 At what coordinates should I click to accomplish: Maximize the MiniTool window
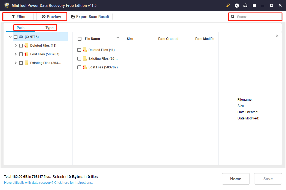coord(271,5)
